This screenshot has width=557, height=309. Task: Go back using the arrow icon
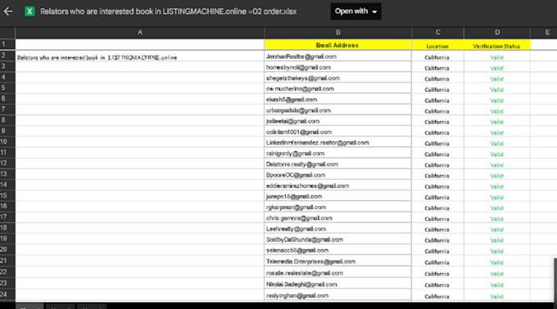[x=8, y=11]
